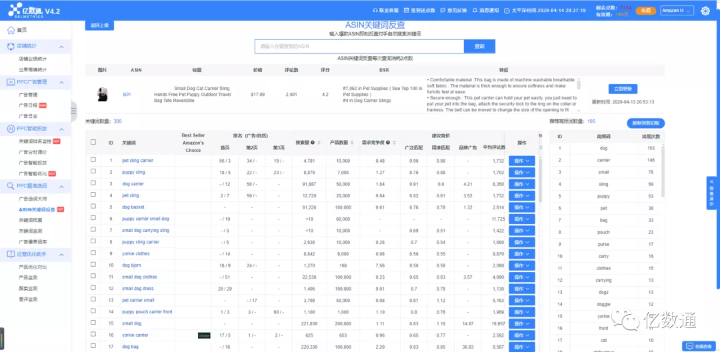Open the settings gear icon
Viewport: 720px width, 352px height.
705,11
